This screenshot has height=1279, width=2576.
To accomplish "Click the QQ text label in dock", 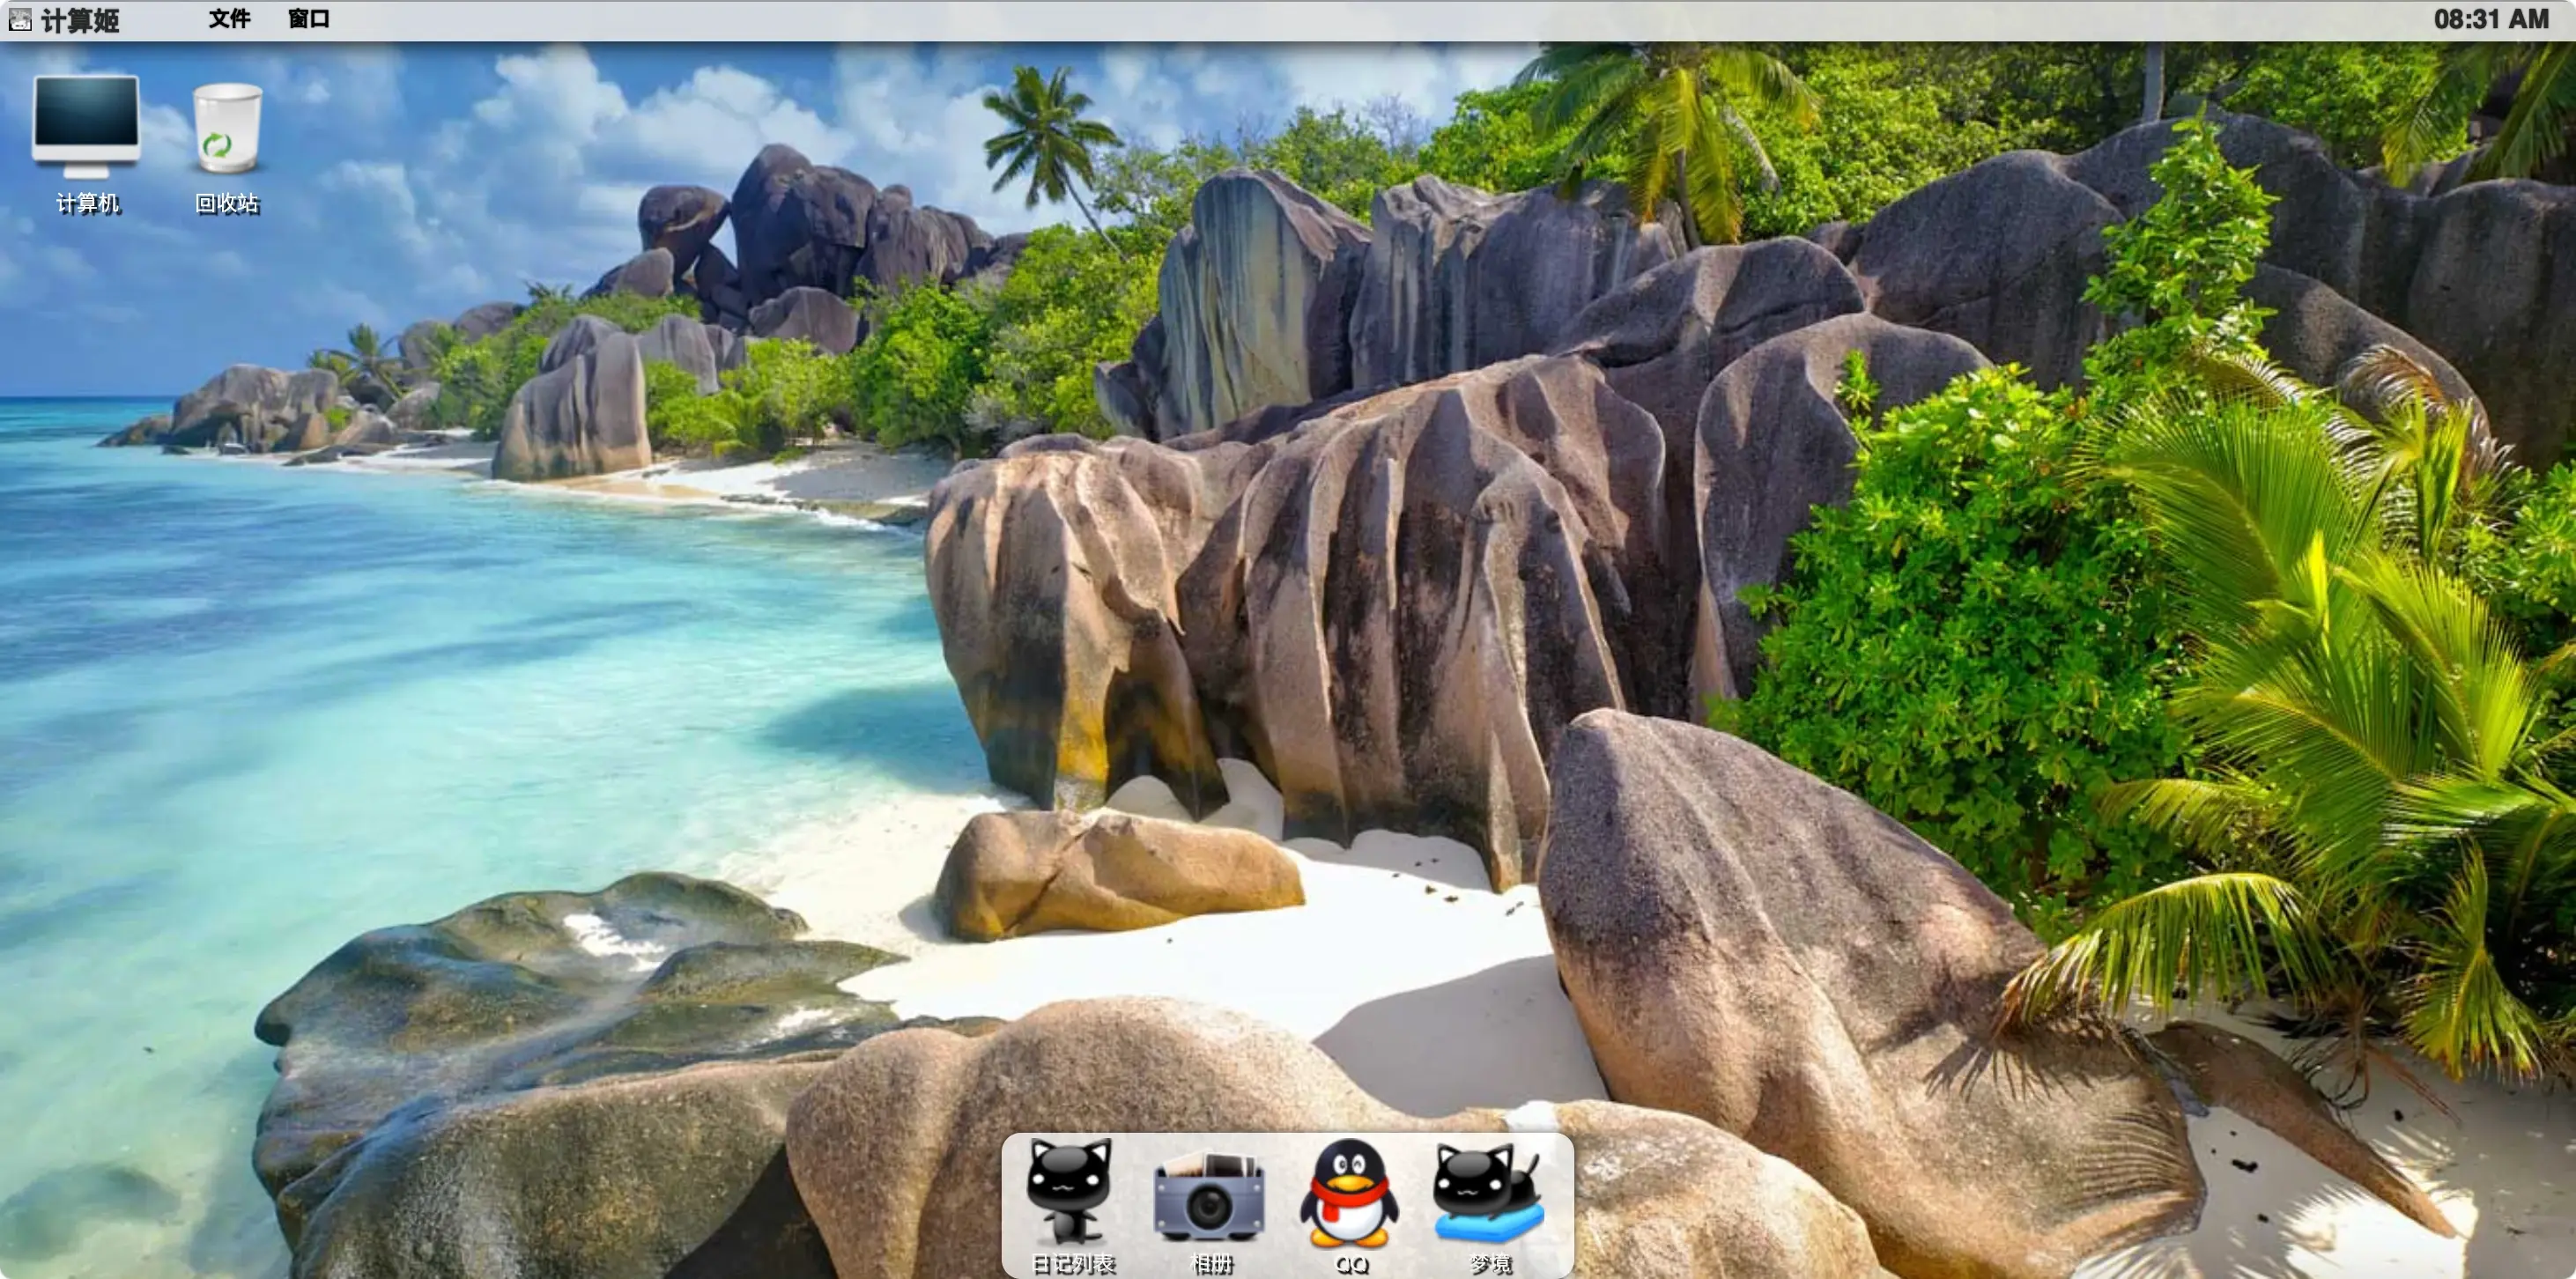I will pos(1351,1265).
